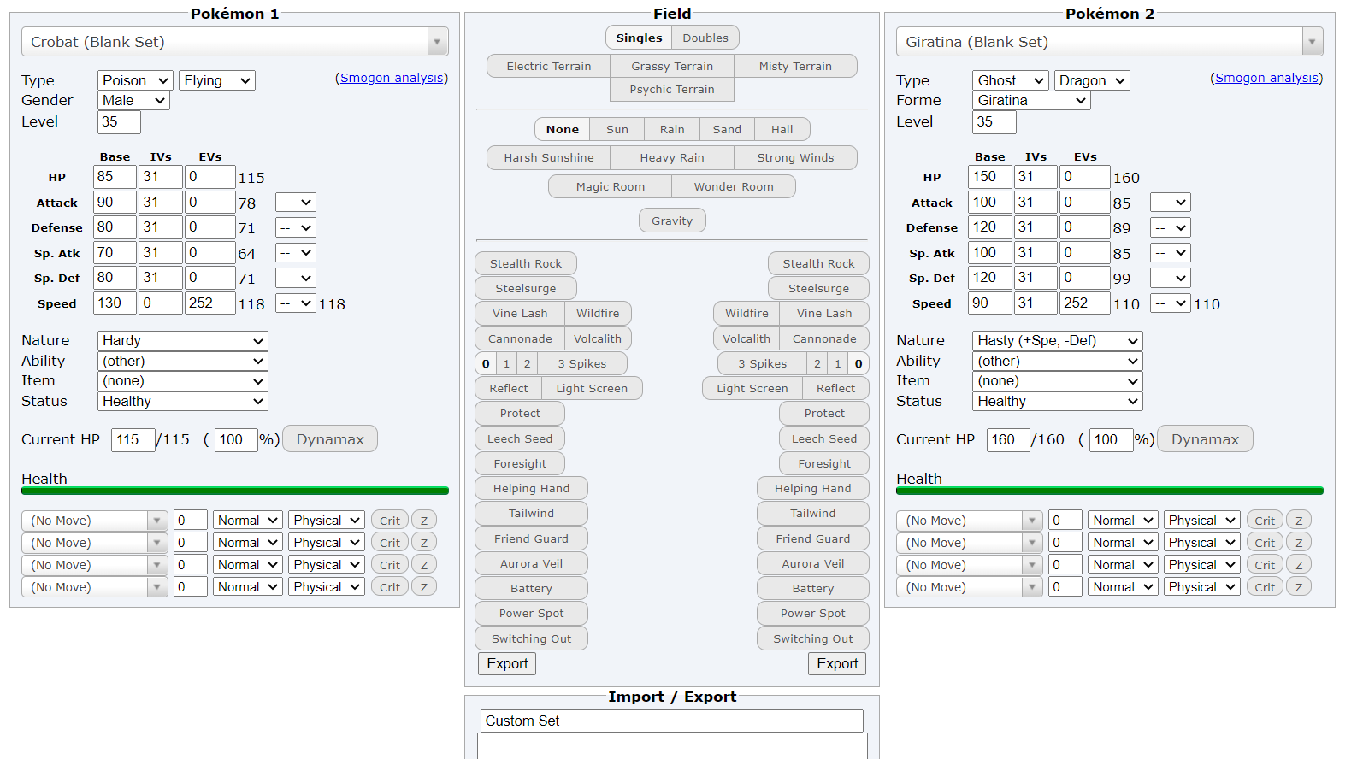Open Pokémon 1 Ability dropdown showing (other)
Image resolution: width=1363 pixels, height=759 pixels.
183,361
